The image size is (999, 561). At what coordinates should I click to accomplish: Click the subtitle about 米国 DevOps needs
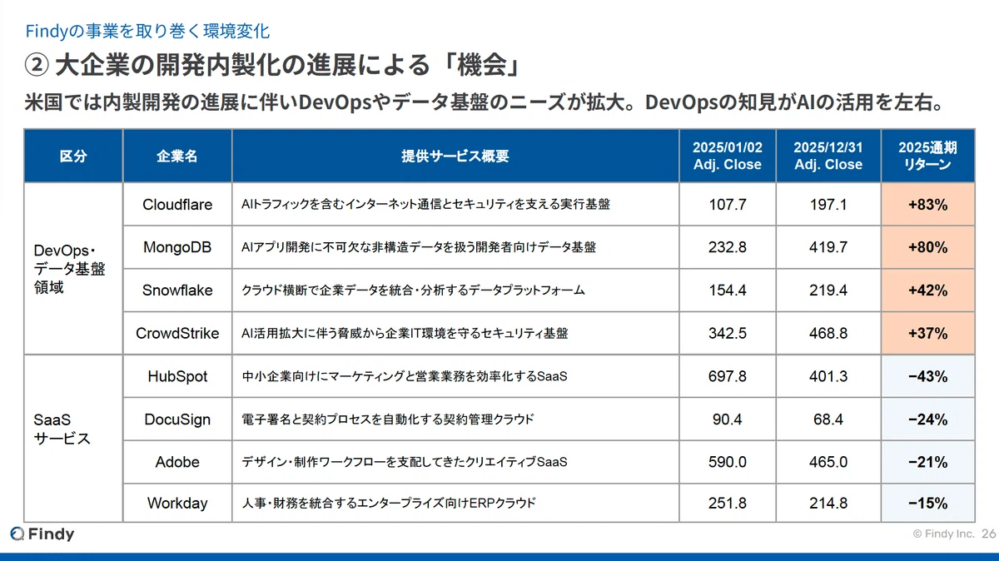pyautogui.click(x=486, y=104)
